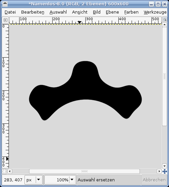Click the horizontal scrollbar right arrow
Viewport: 169px width, 187px height.
click(159, 171)
